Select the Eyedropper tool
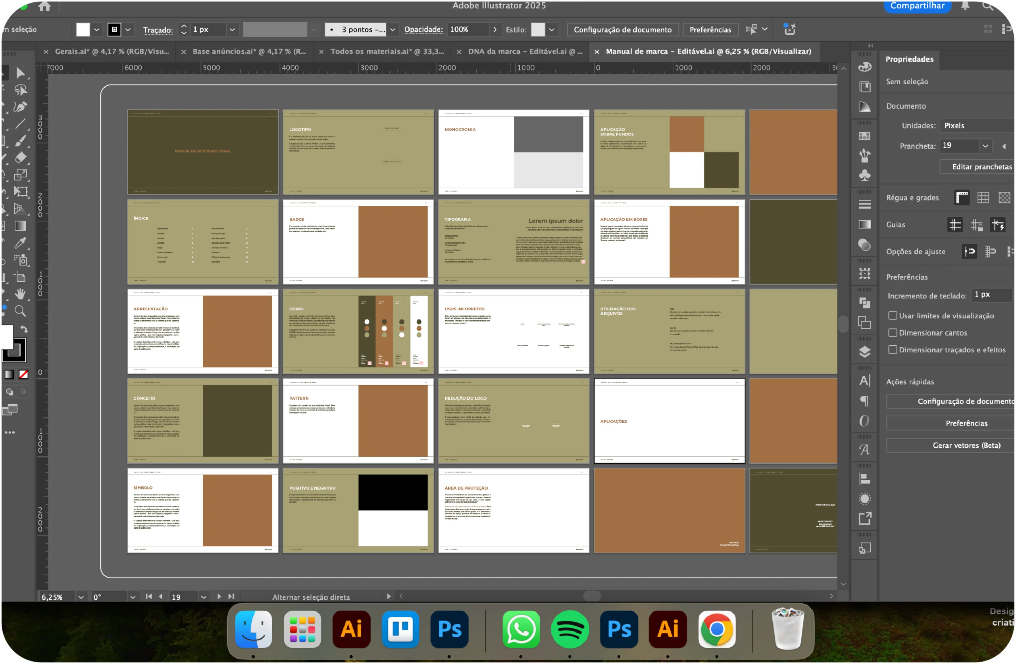Screen dimensions: 1016x664 (x=20, y=243)
